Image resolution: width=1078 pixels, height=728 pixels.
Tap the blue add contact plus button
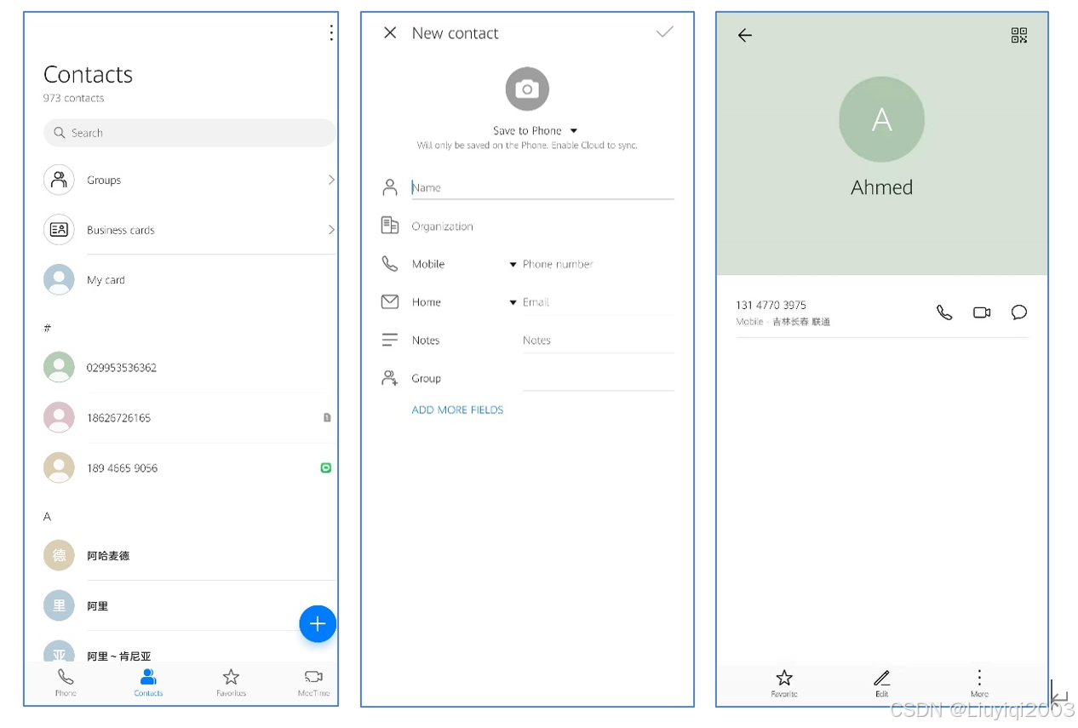318,624
